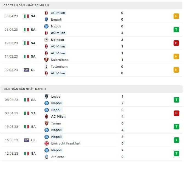Click the red B badge beside Udinese match
This screenshot has height=170, width=184.
click(176, 43)
